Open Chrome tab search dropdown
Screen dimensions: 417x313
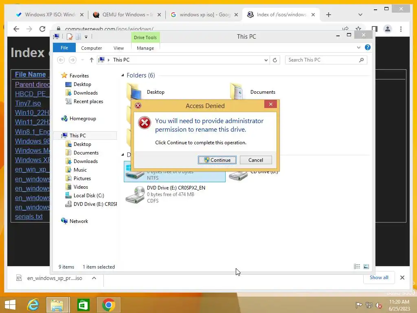tap(360, 15)
